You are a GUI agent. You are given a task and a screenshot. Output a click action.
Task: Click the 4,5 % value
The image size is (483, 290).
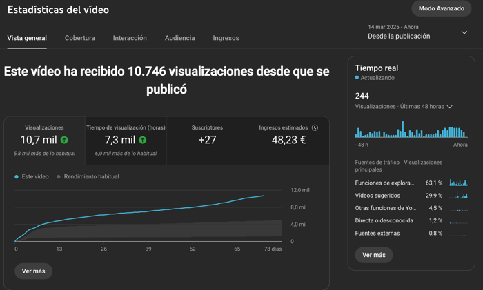(x=435, y=208)
